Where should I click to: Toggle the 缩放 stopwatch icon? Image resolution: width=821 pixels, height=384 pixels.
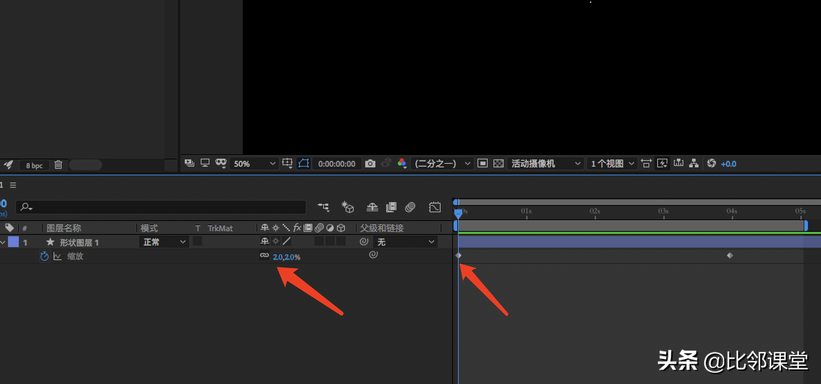(44, 256)
